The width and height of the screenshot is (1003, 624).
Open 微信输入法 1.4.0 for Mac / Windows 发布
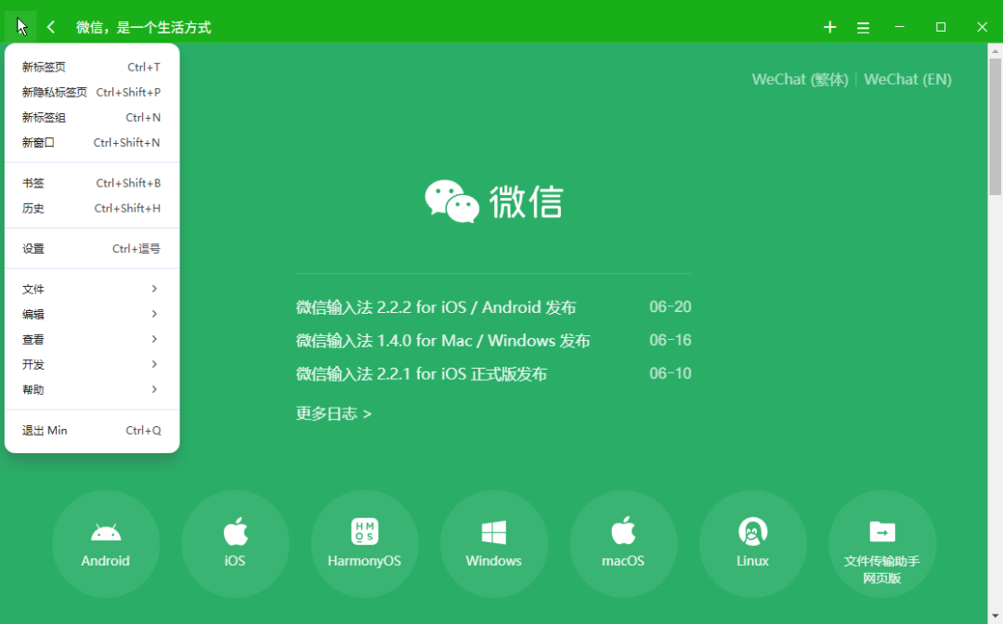point(443,341)
